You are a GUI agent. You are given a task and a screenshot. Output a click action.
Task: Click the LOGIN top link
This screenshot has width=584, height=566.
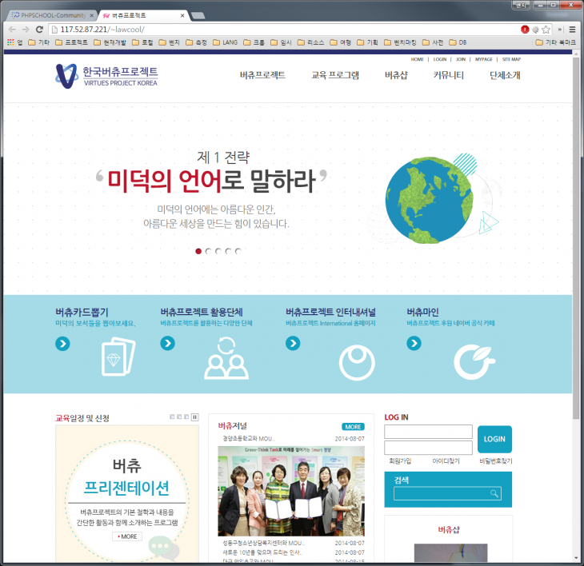pos(440,59)
